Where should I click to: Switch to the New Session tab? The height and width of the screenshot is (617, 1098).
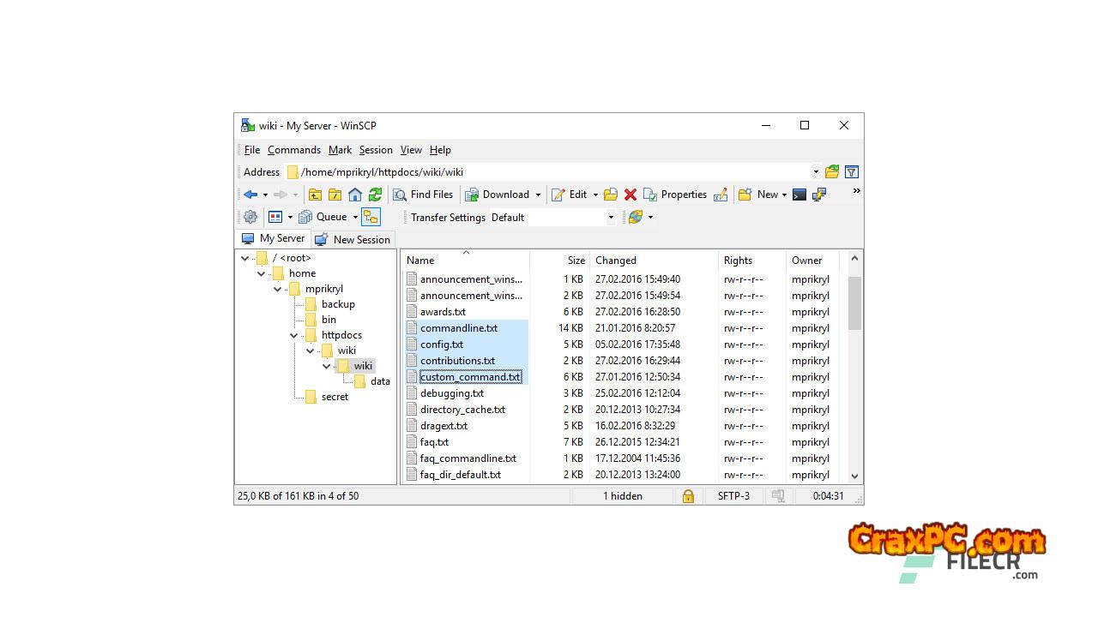tap(353, 239)
